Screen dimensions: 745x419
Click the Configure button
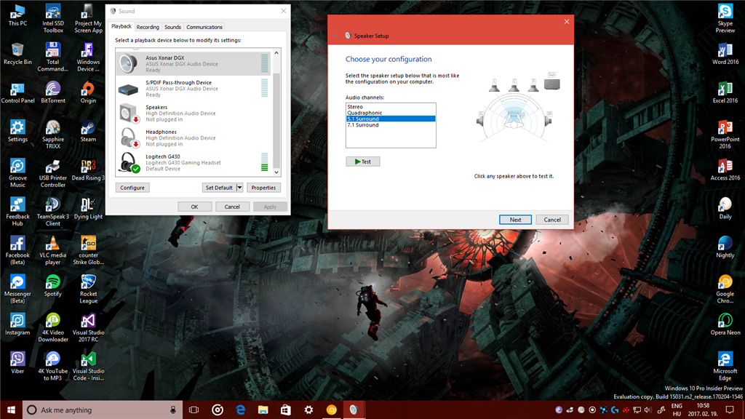pos(132,188)
